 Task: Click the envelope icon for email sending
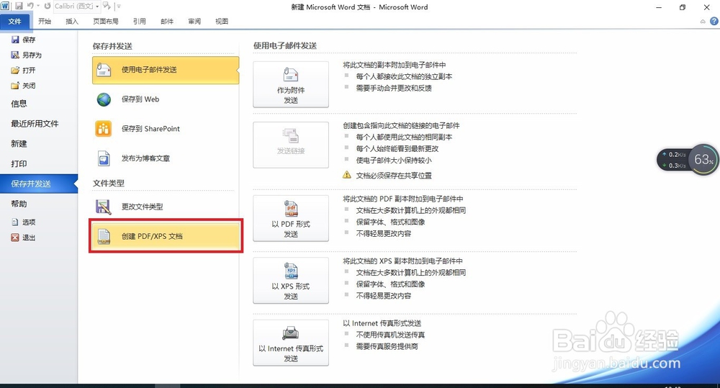[104, 70]
